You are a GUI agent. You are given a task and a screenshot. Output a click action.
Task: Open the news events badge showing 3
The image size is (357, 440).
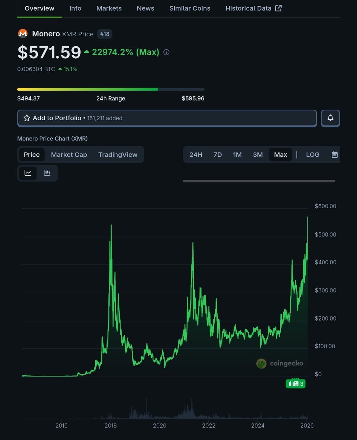click(295, 384)
